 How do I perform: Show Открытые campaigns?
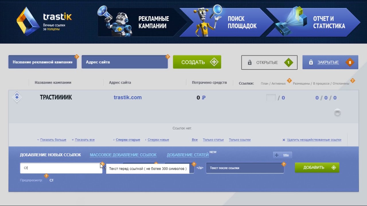(x=269, y=62)
